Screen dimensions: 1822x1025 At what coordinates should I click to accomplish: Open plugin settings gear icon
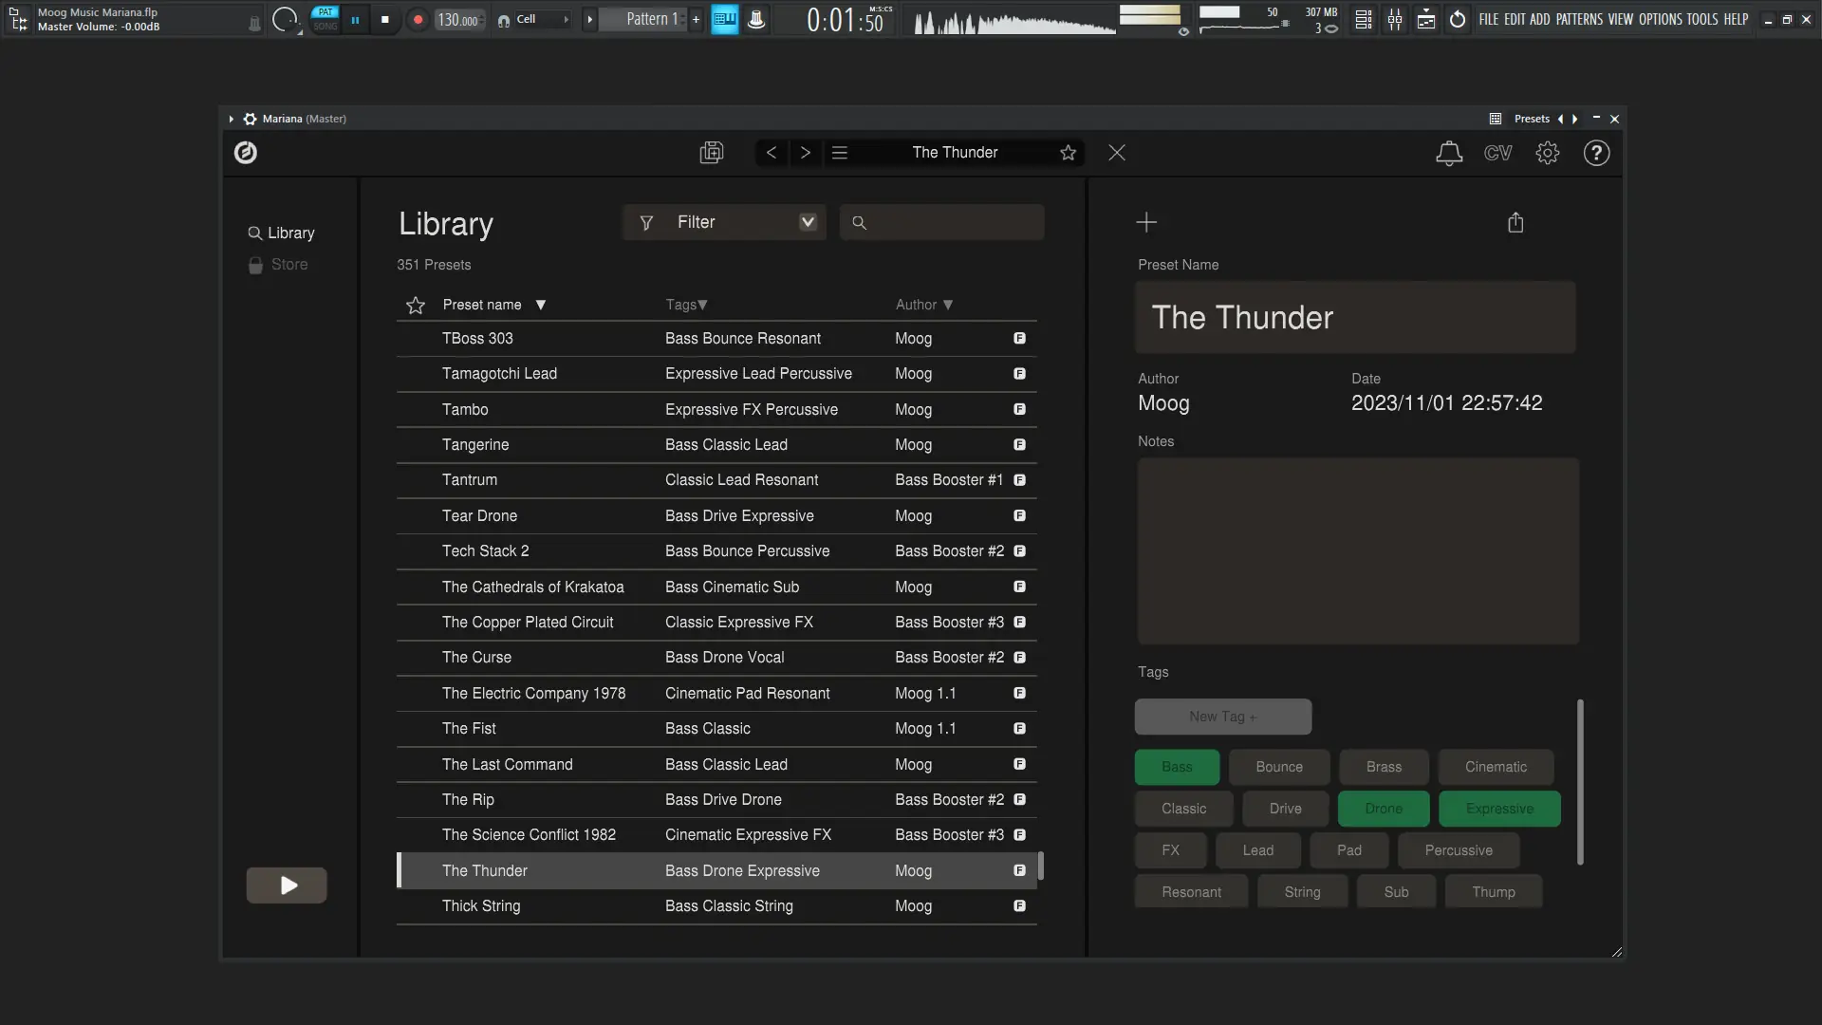1548,153
